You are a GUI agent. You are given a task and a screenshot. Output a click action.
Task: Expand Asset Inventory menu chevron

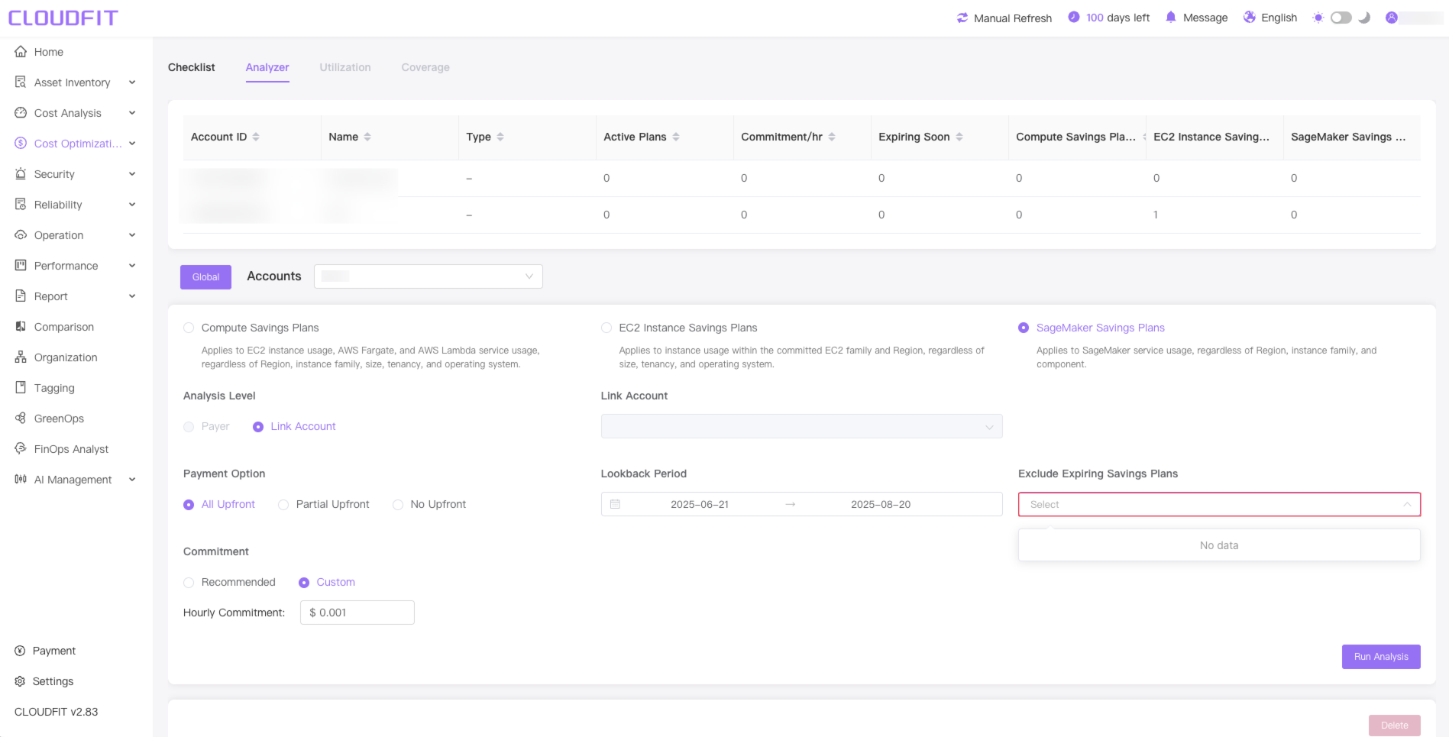(x=132, y=82)
